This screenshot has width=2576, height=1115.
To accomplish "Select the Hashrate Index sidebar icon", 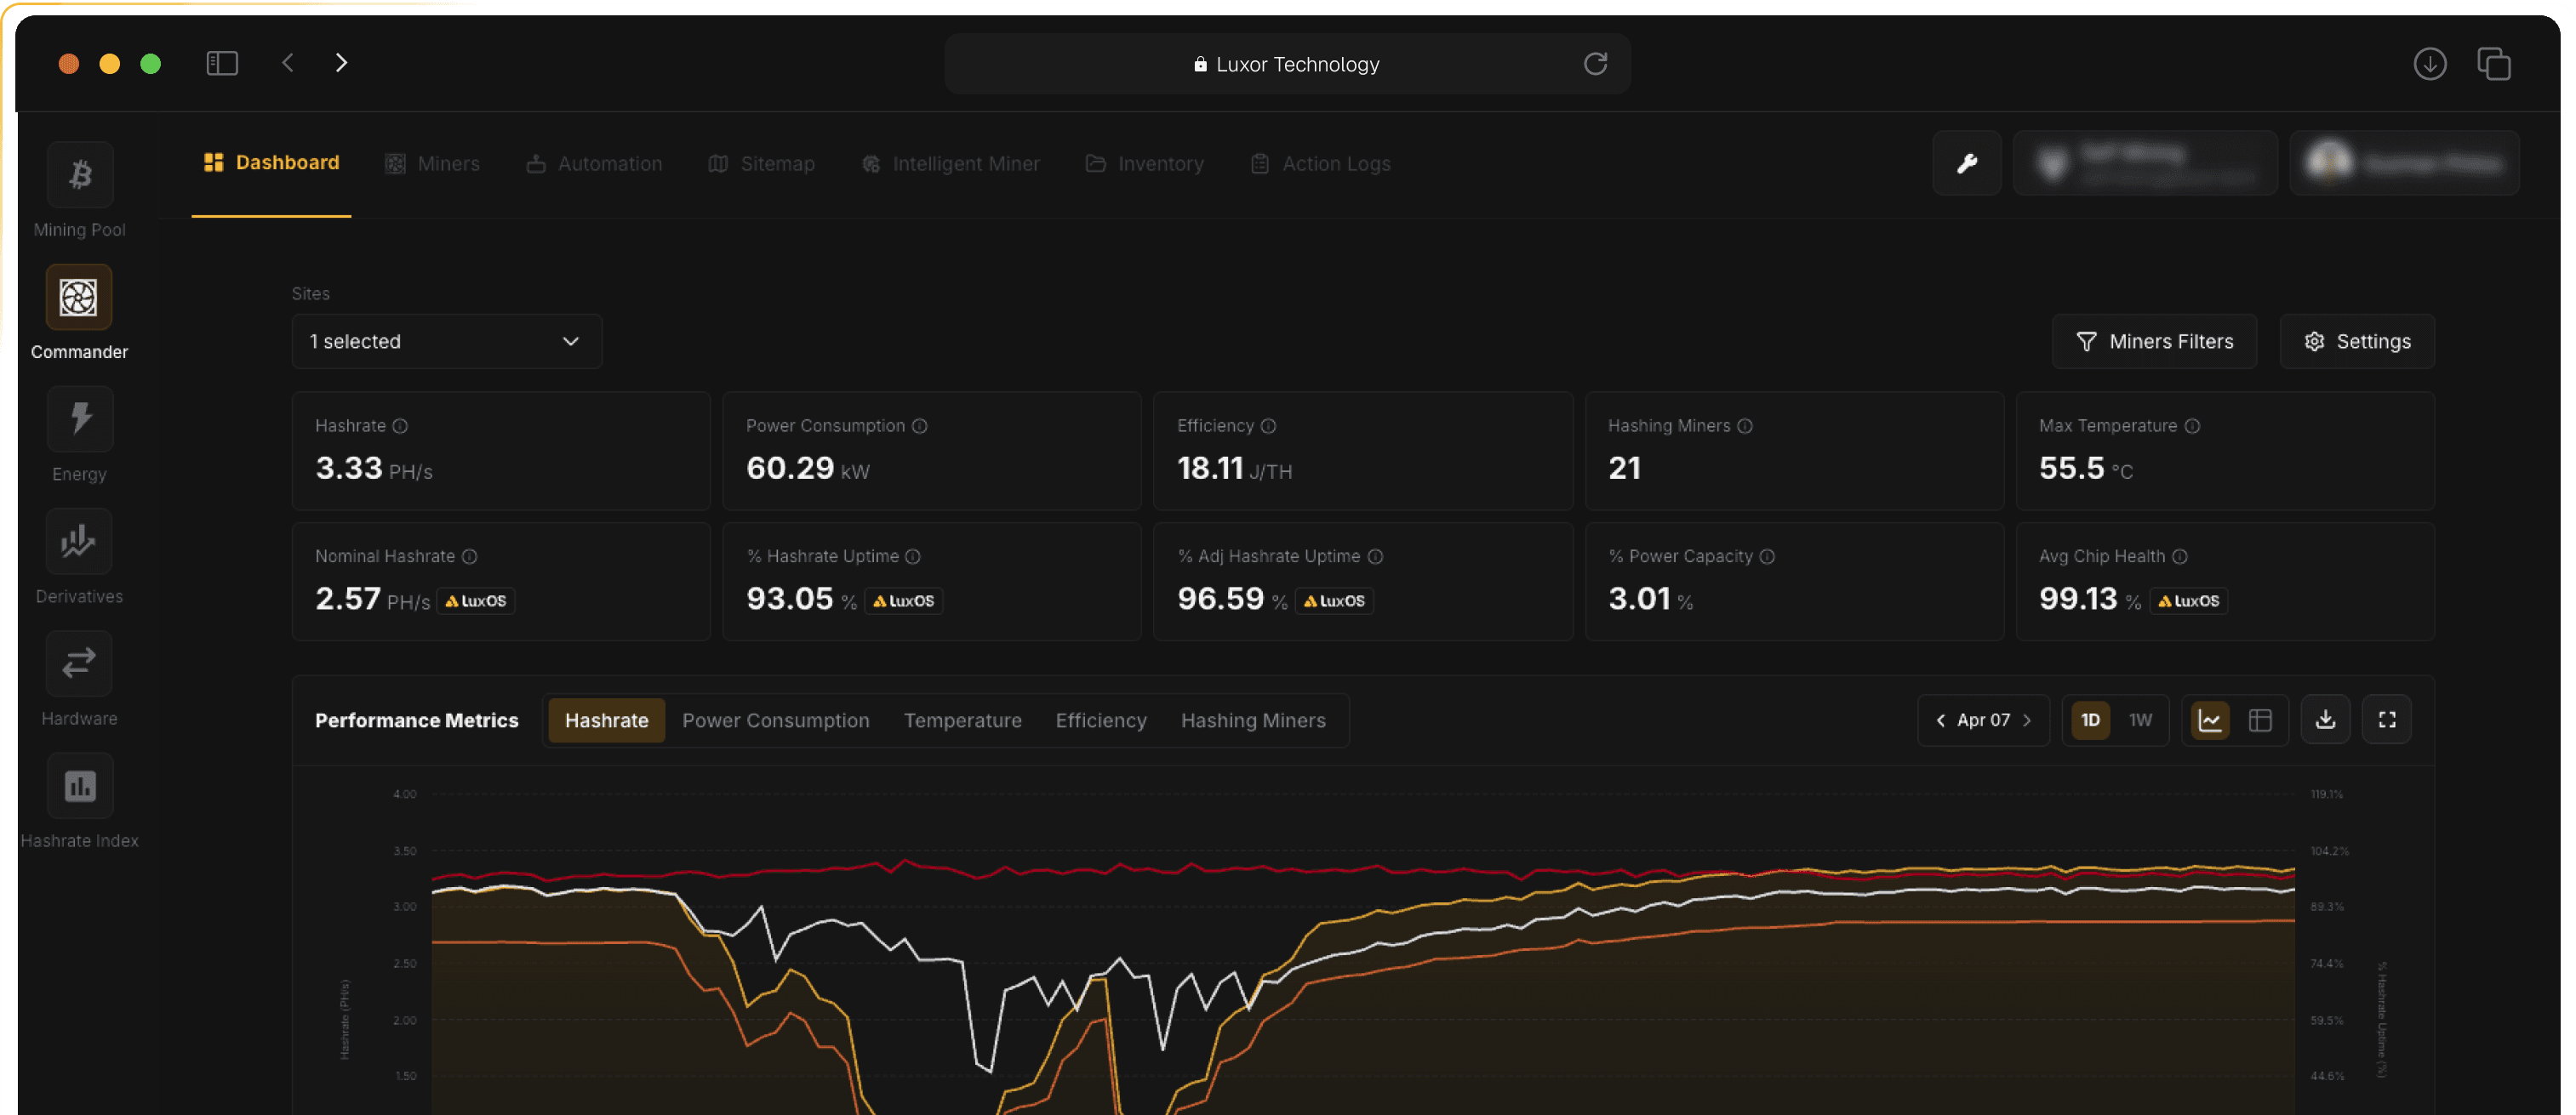I will click(x=79, y=785).
